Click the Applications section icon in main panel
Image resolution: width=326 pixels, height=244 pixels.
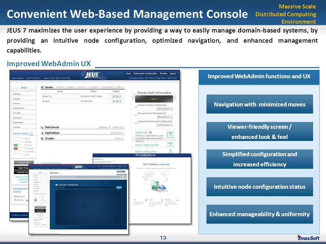[42, 133]
